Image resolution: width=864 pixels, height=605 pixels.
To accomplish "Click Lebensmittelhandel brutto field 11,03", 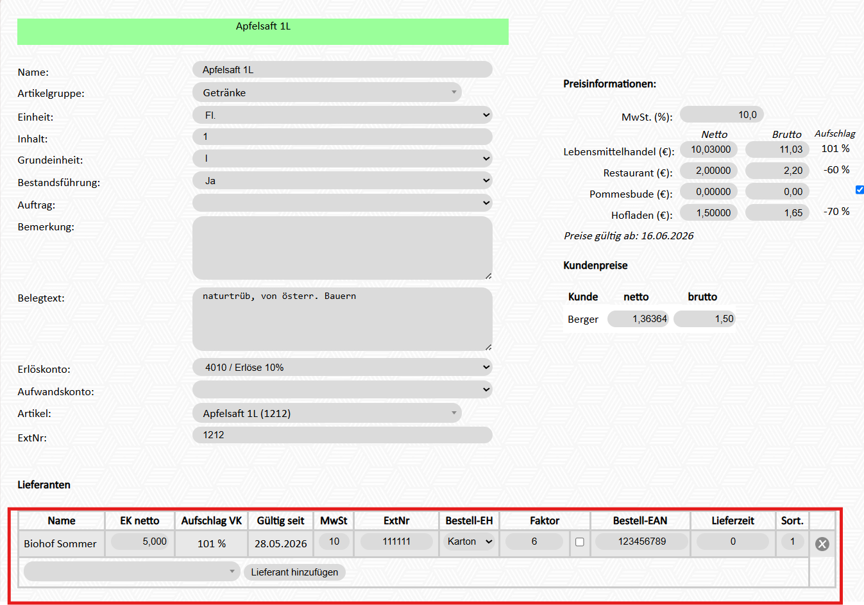I will tap(777, 149).
